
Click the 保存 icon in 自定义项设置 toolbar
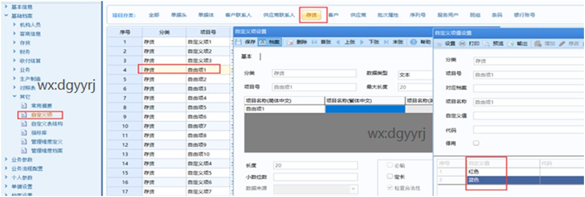[x=240, y=42]
